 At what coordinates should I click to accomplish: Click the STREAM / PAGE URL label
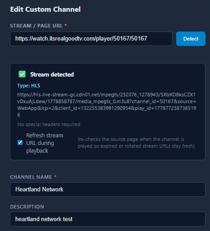coord(36,26)
